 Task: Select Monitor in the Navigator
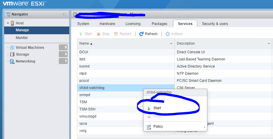[37, 38]
